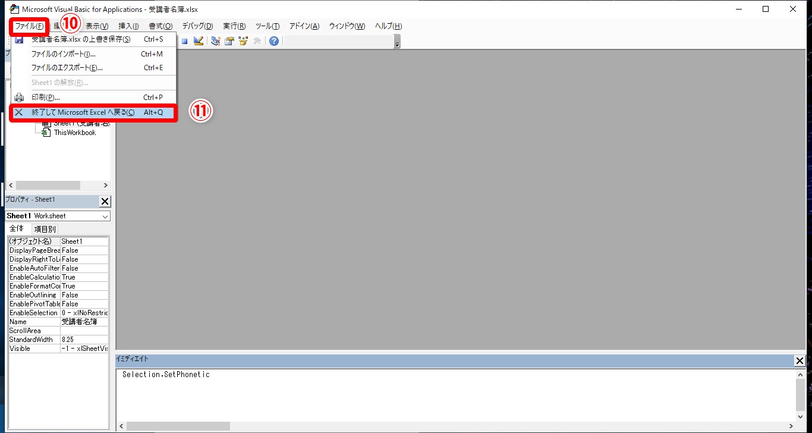The width and height of the screenshot is (812, 433).
Task: Open the ヘルプ(H) menu
Action: pyautogui.click(x=389, y=26)
